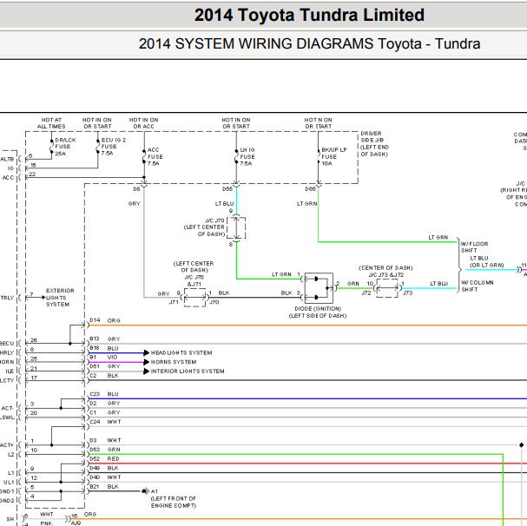Click the 'EXTERIOR LIGHTS SYSTEM' reference
The width and height of the screenshot is (527, 526).
[60, 298]
